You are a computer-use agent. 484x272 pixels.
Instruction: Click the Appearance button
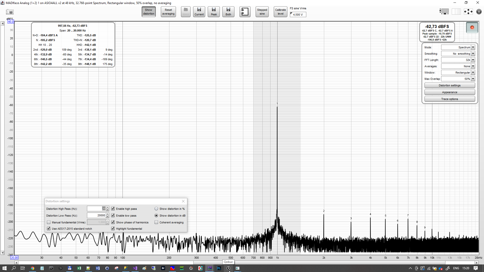449,92
